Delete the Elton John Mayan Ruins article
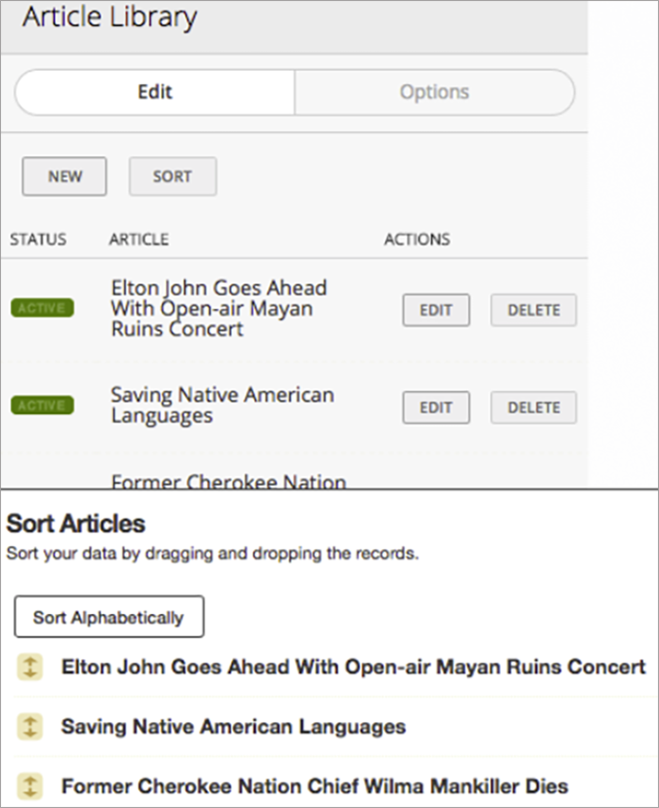Screen dimensions: 659x808 [533, 310]
